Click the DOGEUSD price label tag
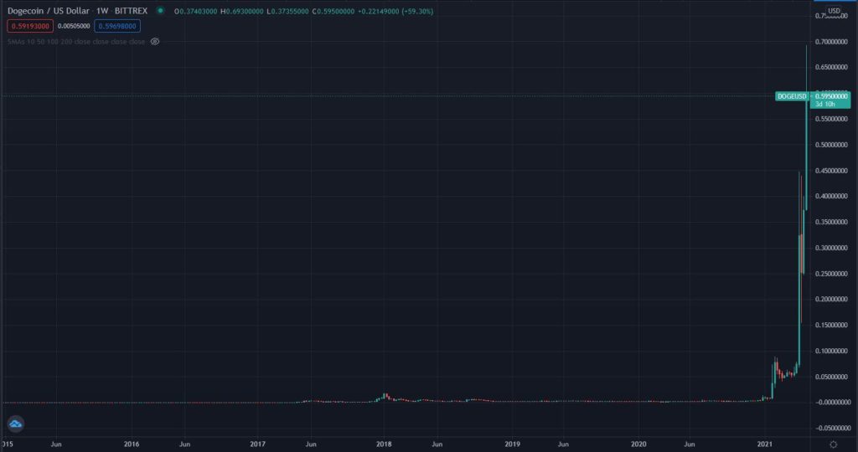Screen dimensions: 858x452 coord(792,96)
